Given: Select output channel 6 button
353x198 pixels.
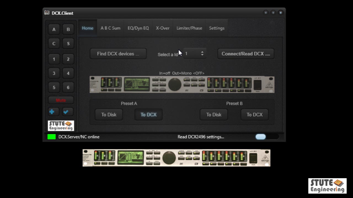Looking at the screenshot, I should 68,87.
